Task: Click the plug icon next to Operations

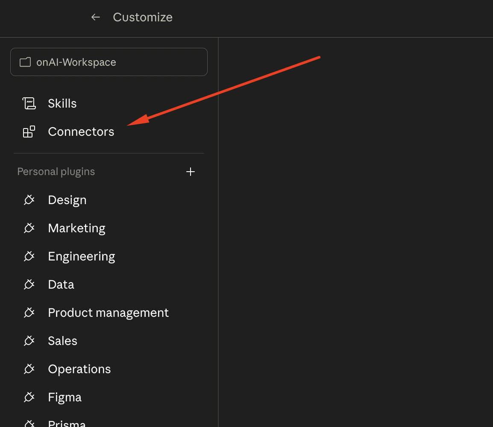Action: click(x=29, y=369)
